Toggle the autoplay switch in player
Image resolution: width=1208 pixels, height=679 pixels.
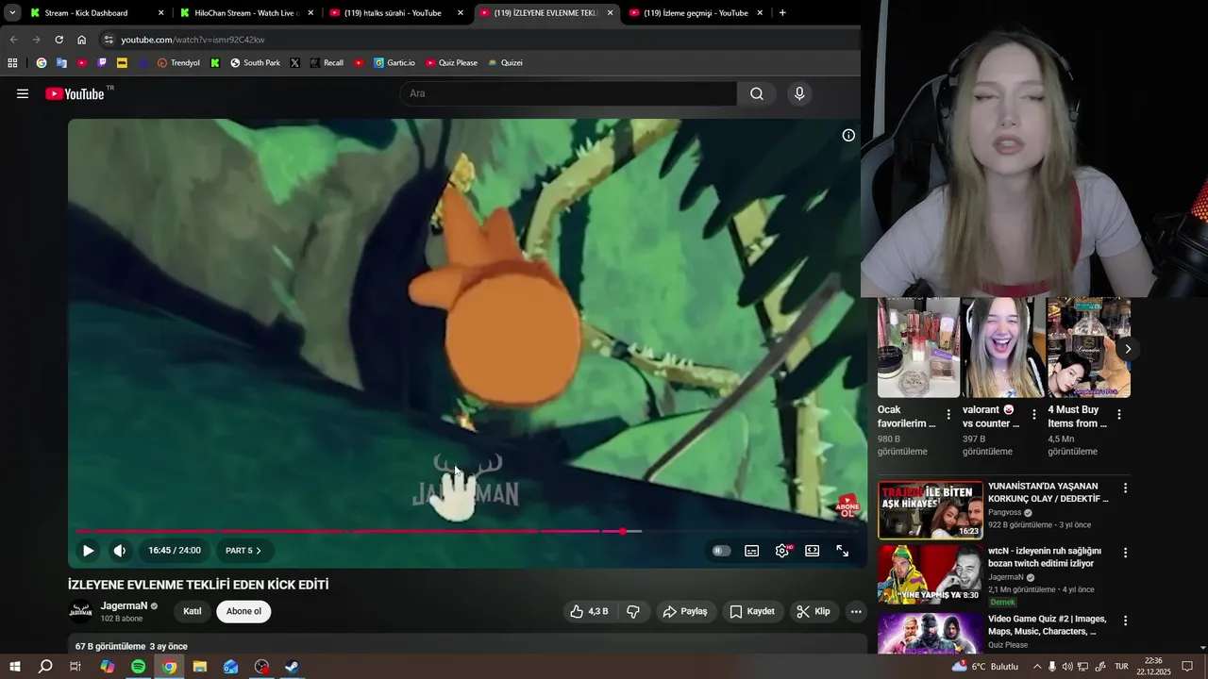click(721, 551)
